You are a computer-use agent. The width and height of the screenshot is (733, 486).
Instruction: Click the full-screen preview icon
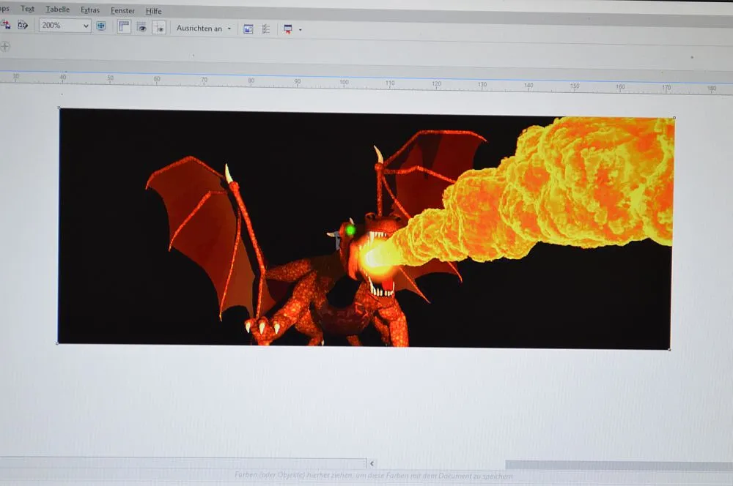pos(101,26)
